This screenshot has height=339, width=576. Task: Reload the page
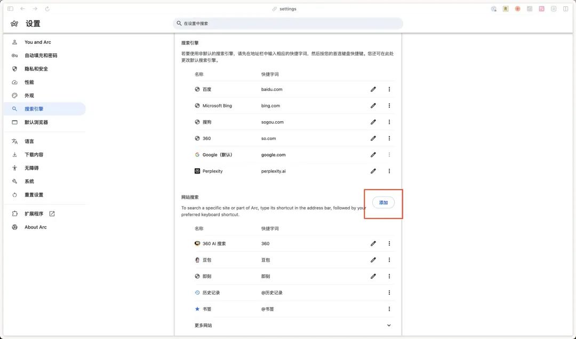click(x=47, y=9)
